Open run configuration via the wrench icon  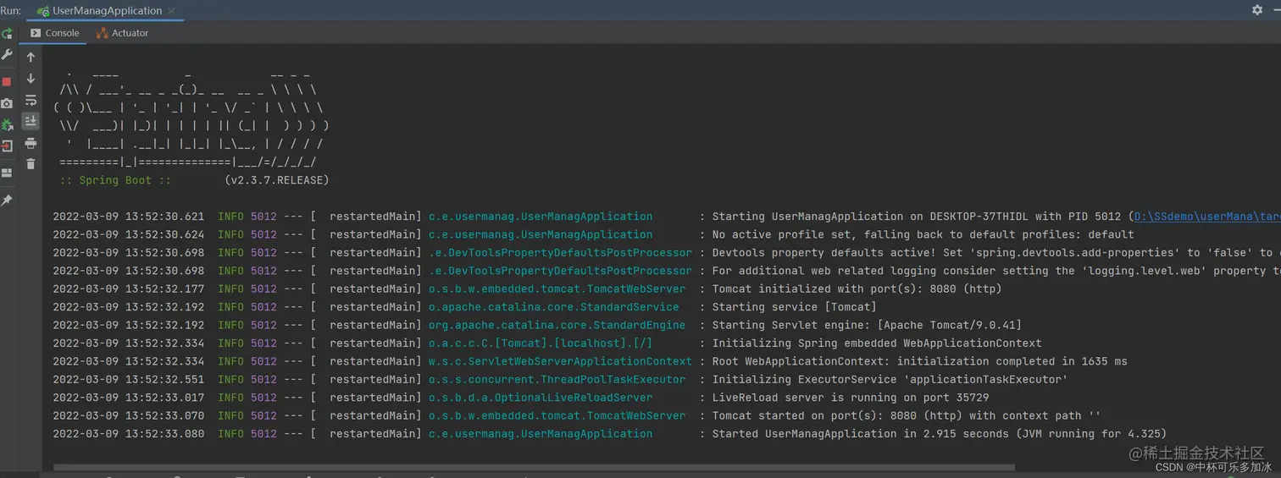pyautogui.click(x=7, y=55)
